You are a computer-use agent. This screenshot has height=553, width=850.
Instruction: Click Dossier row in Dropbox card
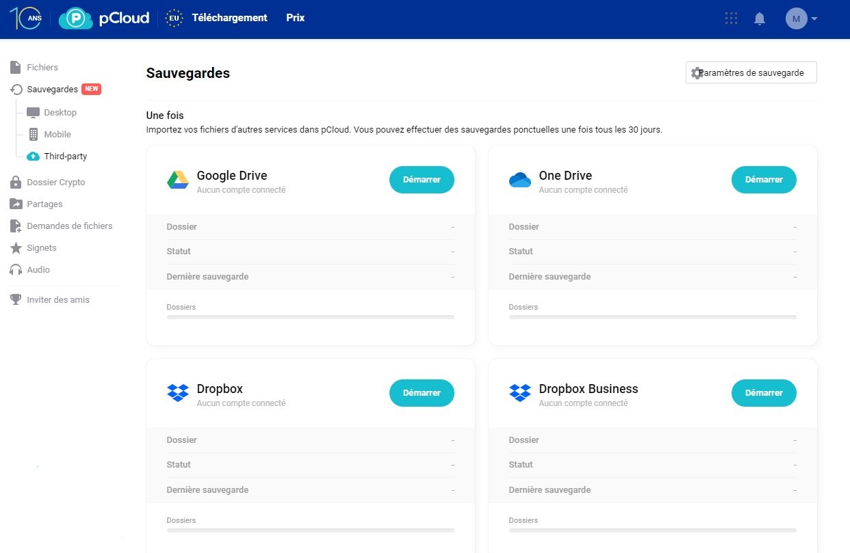311,440
